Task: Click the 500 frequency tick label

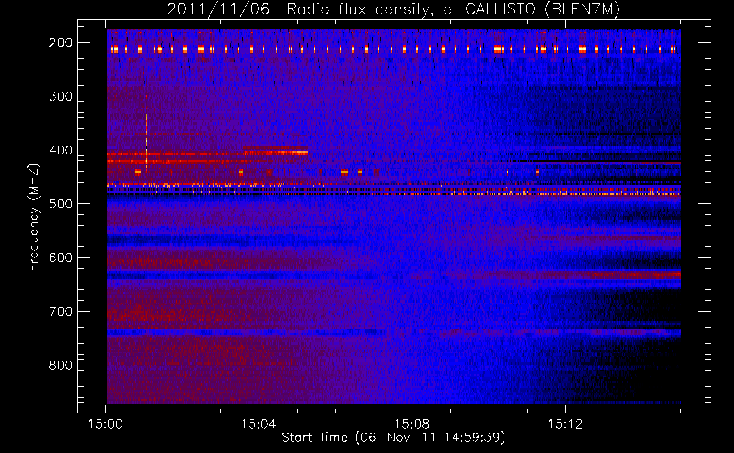Action: click(x=61, y=204)
